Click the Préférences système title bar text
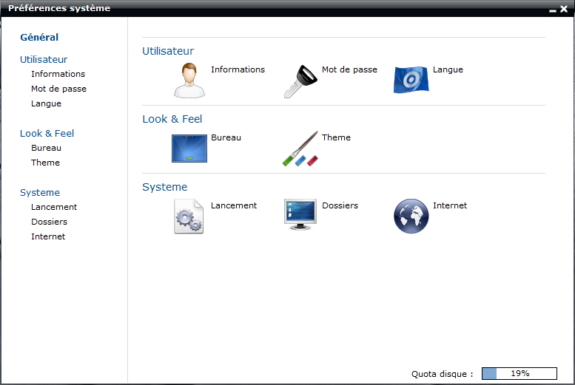The height and width of the screenshot is (385, 575). coord(59,8)
